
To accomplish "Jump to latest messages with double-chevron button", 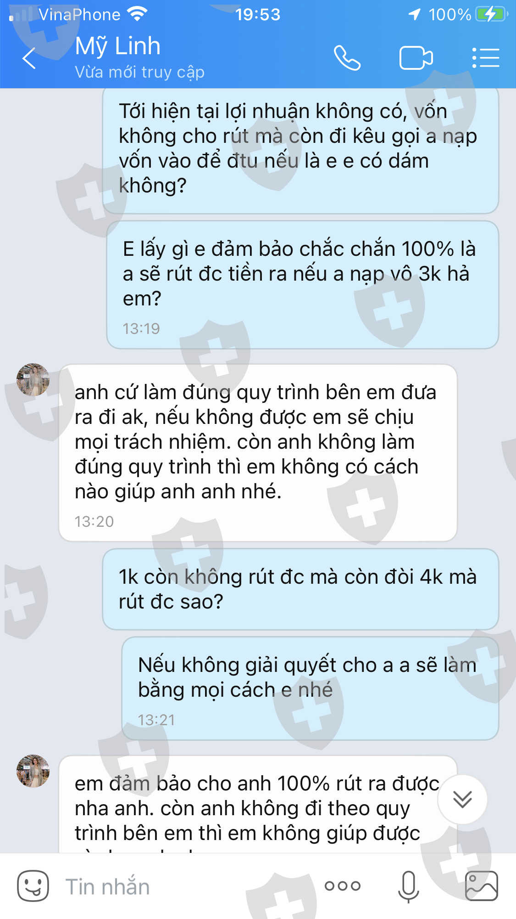I will click(462, 800).
